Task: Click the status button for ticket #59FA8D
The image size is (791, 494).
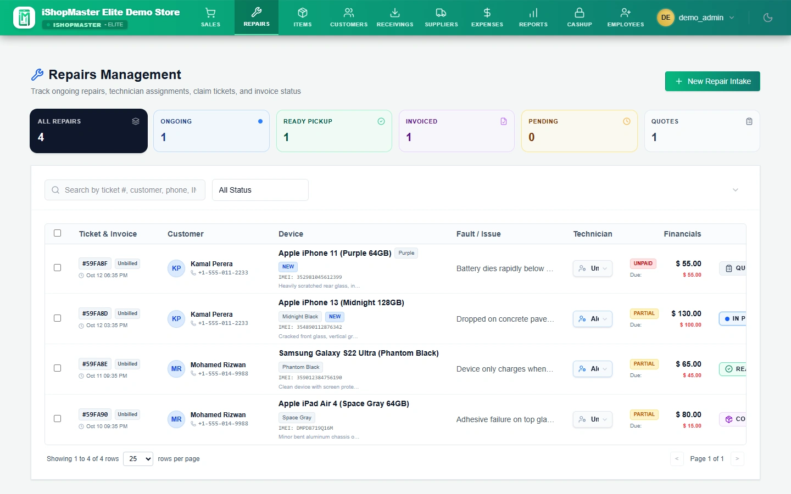Action: (x=733, y=319)
